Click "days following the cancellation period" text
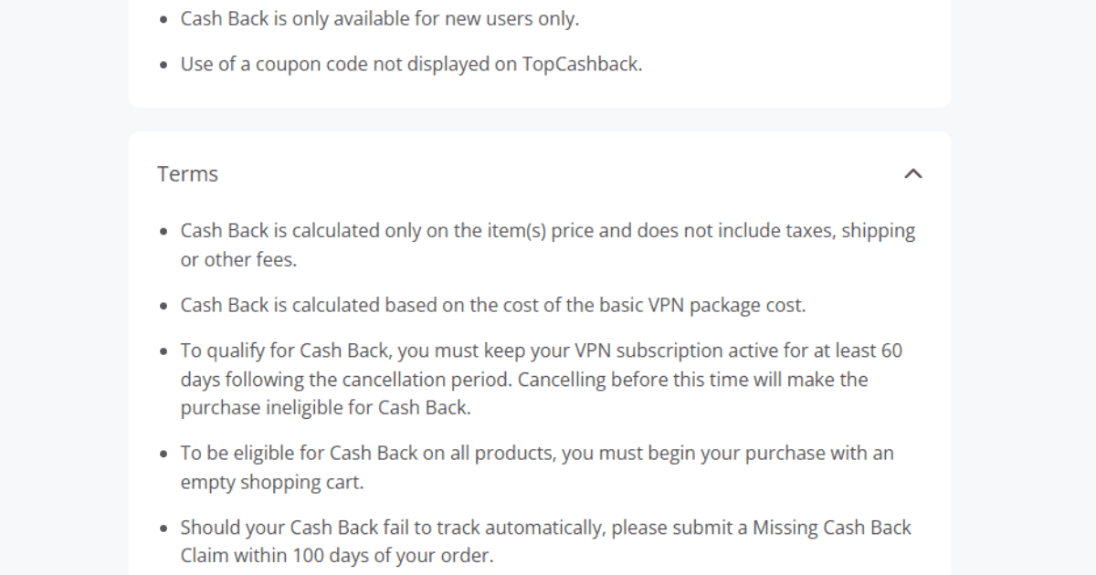1096x575 pixels. click(345, 379)
